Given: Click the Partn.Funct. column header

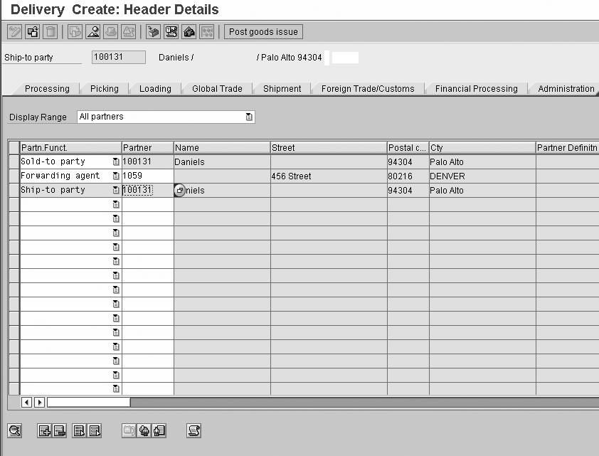Looking at the screenshot, I should (70, 147).
